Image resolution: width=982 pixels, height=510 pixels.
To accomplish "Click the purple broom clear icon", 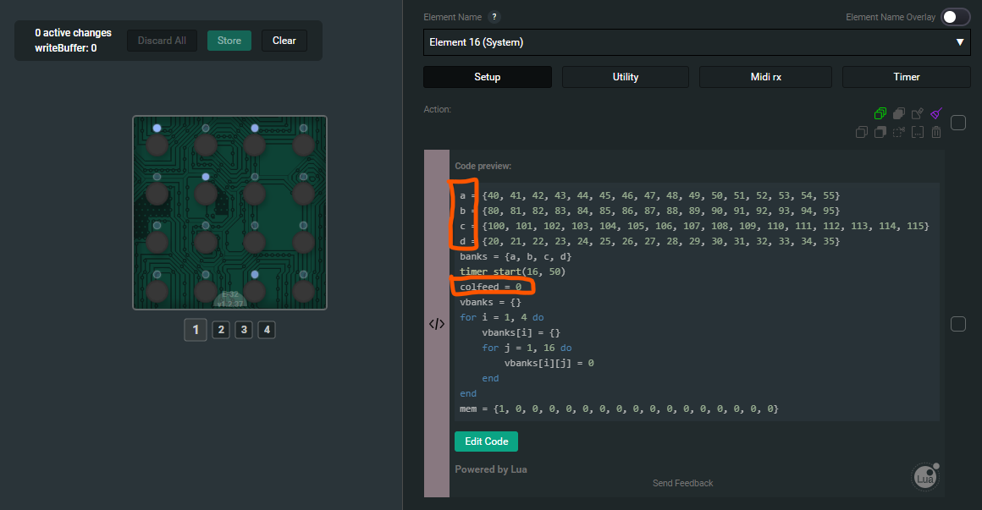I will pos(936,113).
